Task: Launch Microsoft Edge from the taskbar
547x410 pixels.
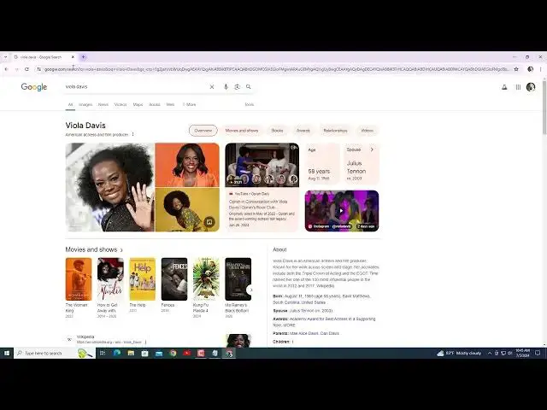Action: pyautogui.click(x=117, y=353)
